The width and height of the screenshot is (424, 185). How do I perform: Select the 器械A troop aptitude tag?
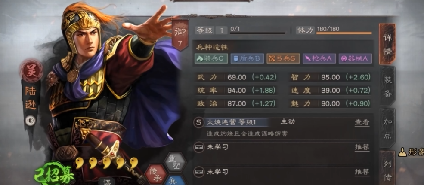click(355, 58)
